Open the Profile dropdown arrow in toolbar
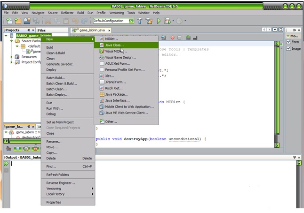Viewport: 304px width, 213px height. tap(185, 21)
